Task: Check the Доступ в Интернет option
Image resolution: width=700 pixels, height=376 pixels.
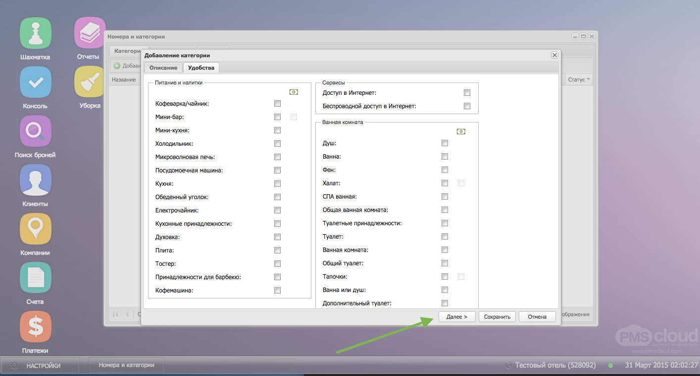Action: (x=467, y=93)
